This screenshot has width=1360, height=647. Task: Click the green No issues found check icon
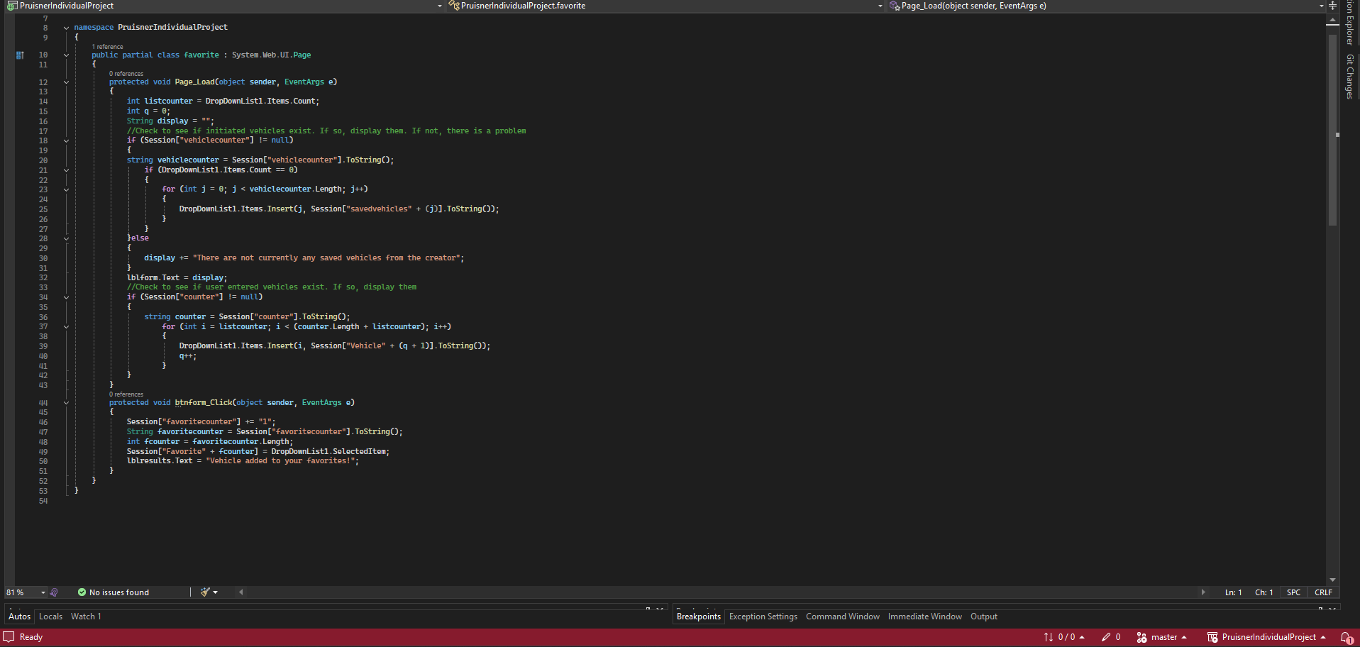pyautogui.click(x=82, y=592)
